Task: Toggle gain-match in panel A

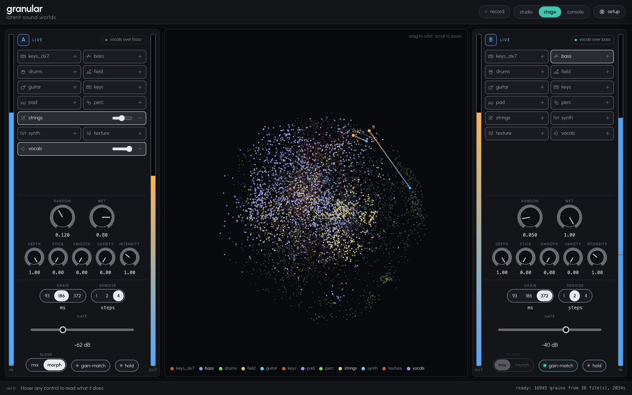Action: (x=91, y=366)
